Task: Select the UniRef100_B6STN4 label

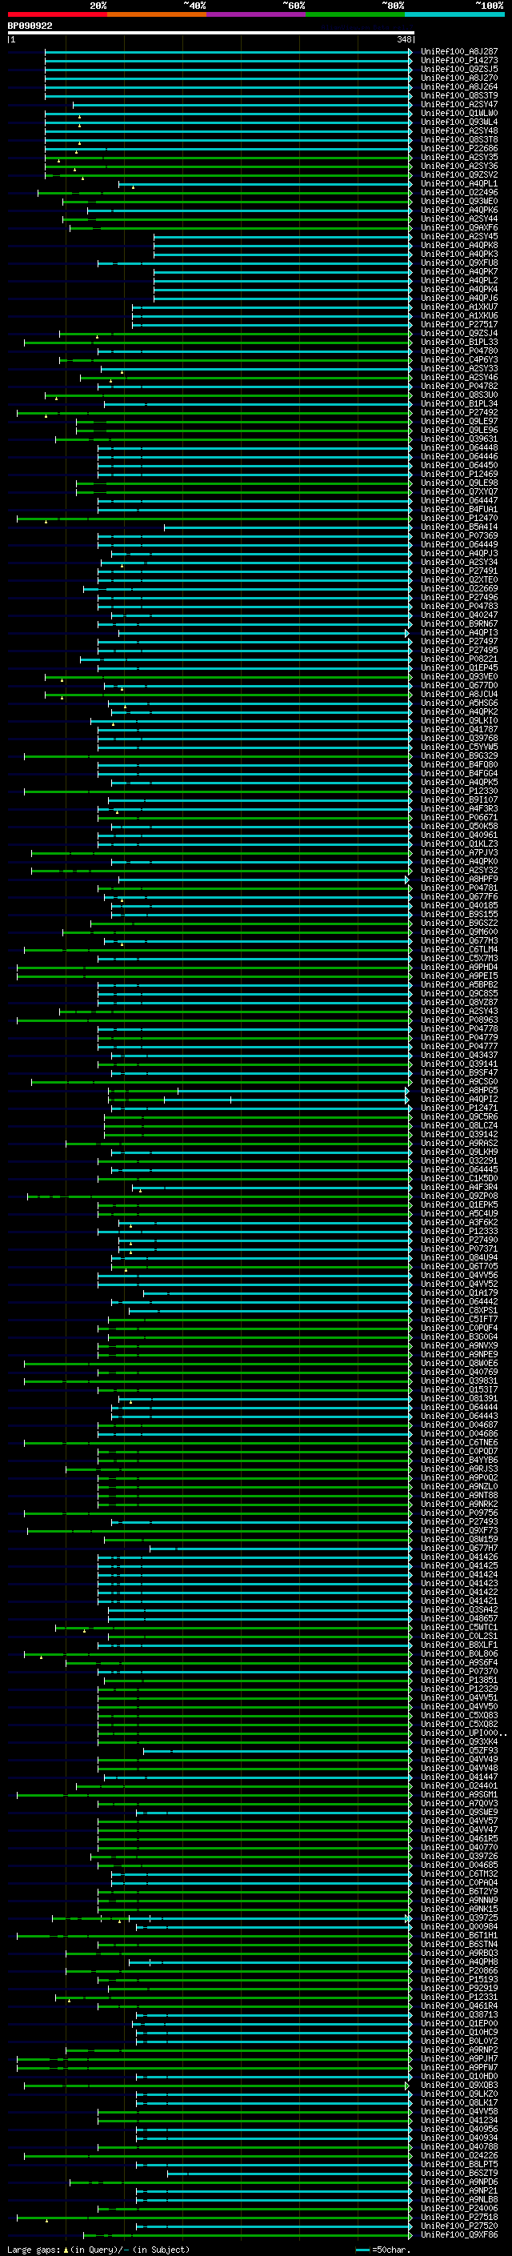Action: (x=459, y=1944)
